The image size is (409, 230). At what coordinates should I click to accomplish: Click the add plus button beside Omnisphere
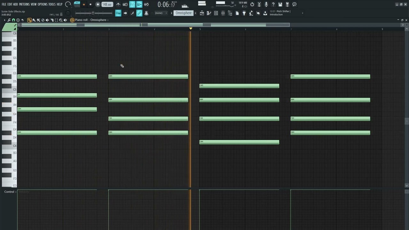(196, 13)
